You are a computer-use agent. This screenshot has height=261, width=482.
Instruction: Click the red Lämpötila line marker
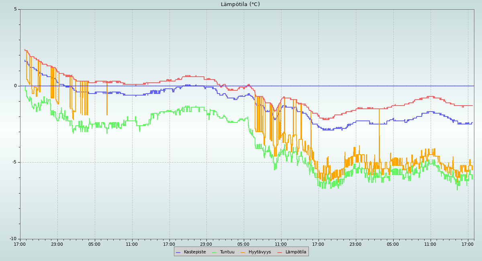(280, 252)
